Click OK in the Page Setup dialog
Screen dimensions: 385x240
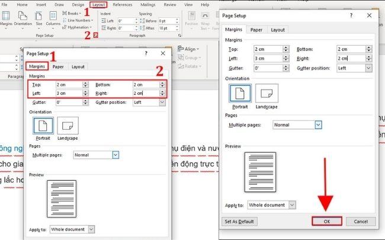pos(327,221)
